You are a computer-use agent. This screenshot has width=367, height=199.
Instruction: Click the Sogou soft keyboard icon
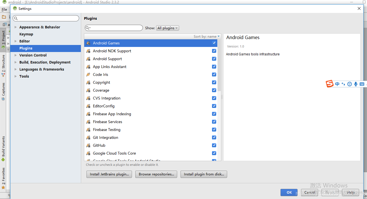362,84
